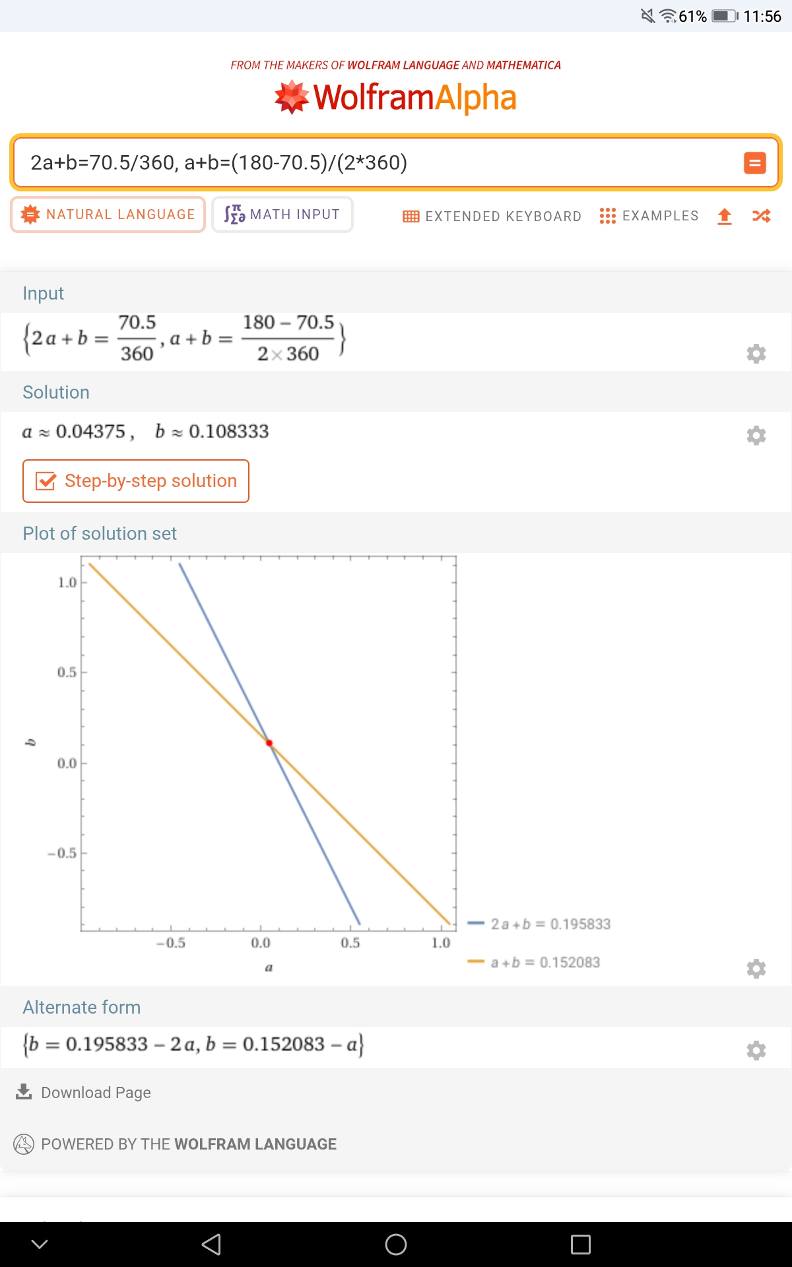Open the Examples menu
792x1267 pixels.
[649, 216]
